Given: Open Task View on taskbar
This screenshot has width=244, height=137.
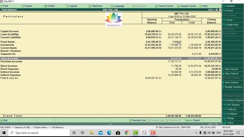Looking at the screenshot, I should pos(83,133).
